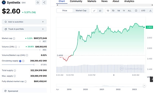Click the tabs left arrow

click(57, 5)
